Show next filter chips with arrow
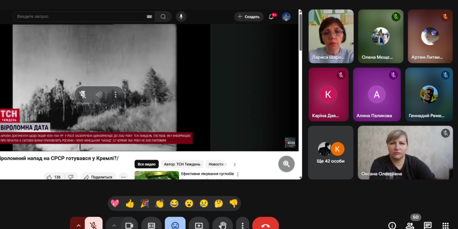This screenshot has width=458, height=229. [x=234, y=164]
